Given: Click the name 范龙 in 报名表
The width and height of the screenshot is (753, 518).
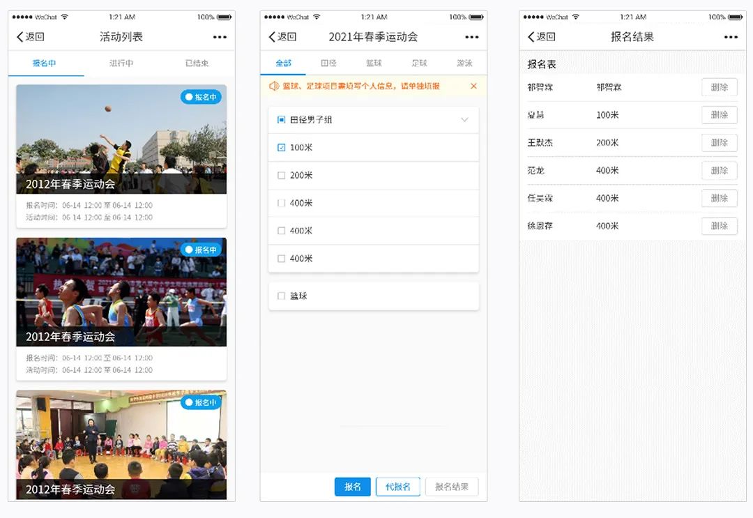Looking at the screenshot, I should tap(536, 170).
